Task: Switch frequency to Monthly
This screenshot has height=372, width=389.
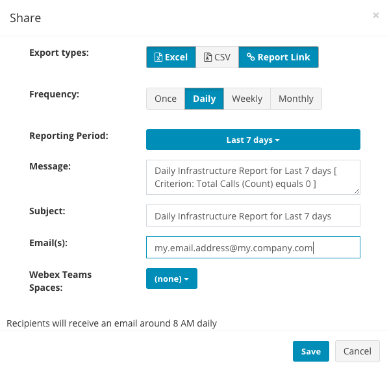Action: point(296,99)
